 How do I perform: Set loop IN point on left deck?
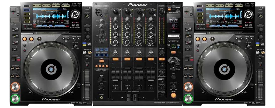click(25, 39)
